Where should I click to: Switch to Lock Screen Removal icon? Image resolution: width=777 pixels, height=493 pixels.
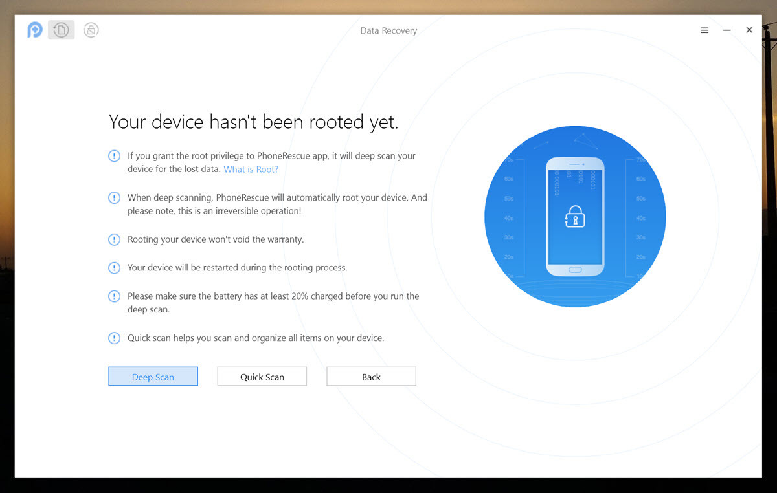coord(91,30)
